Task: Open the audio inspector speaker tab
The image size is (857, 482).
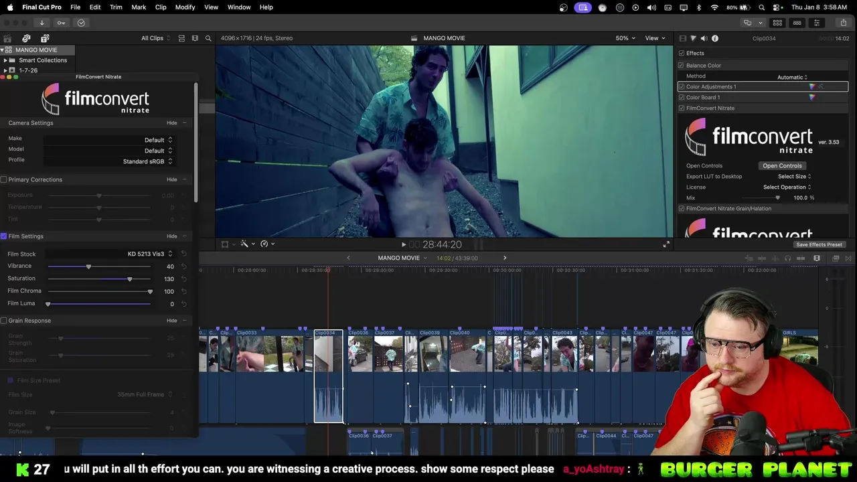Action: 704,38
